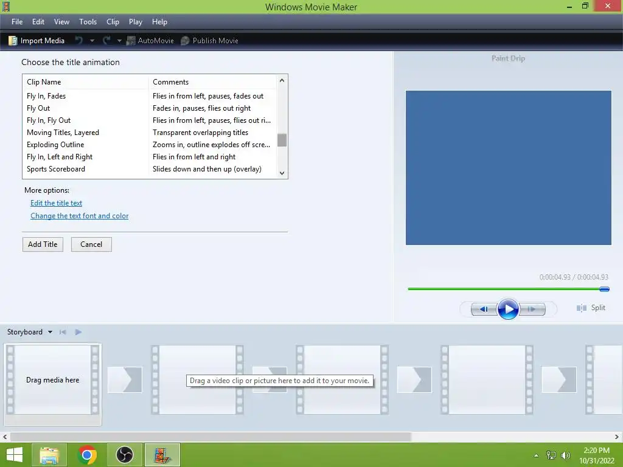Open Google Chrome from the taskbar
The width and height of the screenshot is (623, 467).
(x=87, y=455)
